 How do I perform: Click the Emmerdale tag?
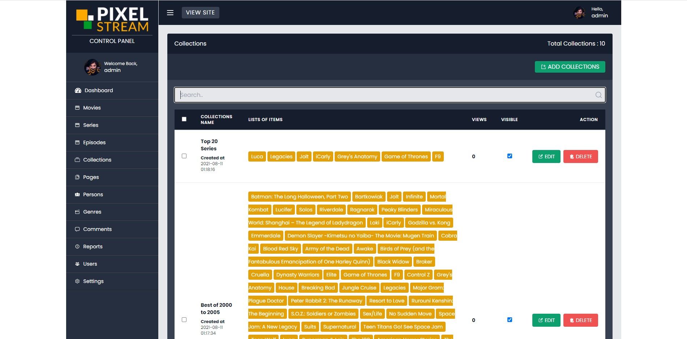(x=266, y=236)
